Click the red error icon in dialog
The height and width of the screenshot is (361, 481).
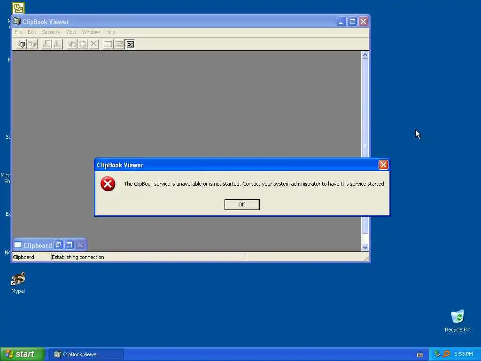[x=108, y=184]
